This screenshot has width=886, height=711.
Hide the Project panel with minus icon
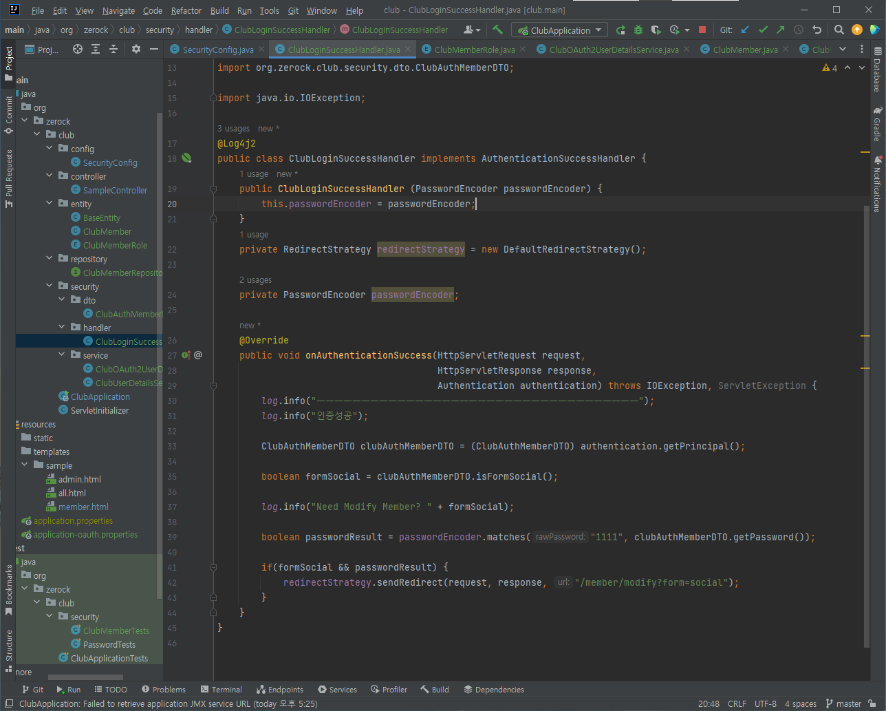coord(154,50)
